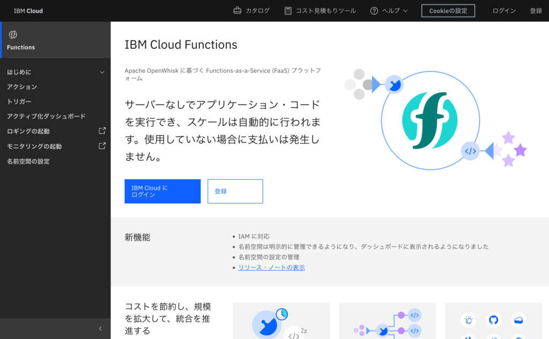Click the help question mark icon
The image size is (549, 339).
374,11
